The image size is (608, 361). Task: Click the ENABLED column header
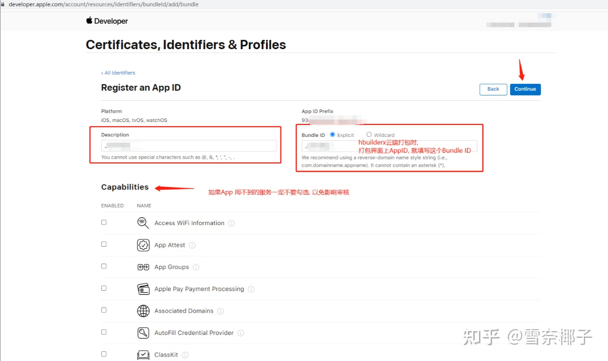coord(112,206)
